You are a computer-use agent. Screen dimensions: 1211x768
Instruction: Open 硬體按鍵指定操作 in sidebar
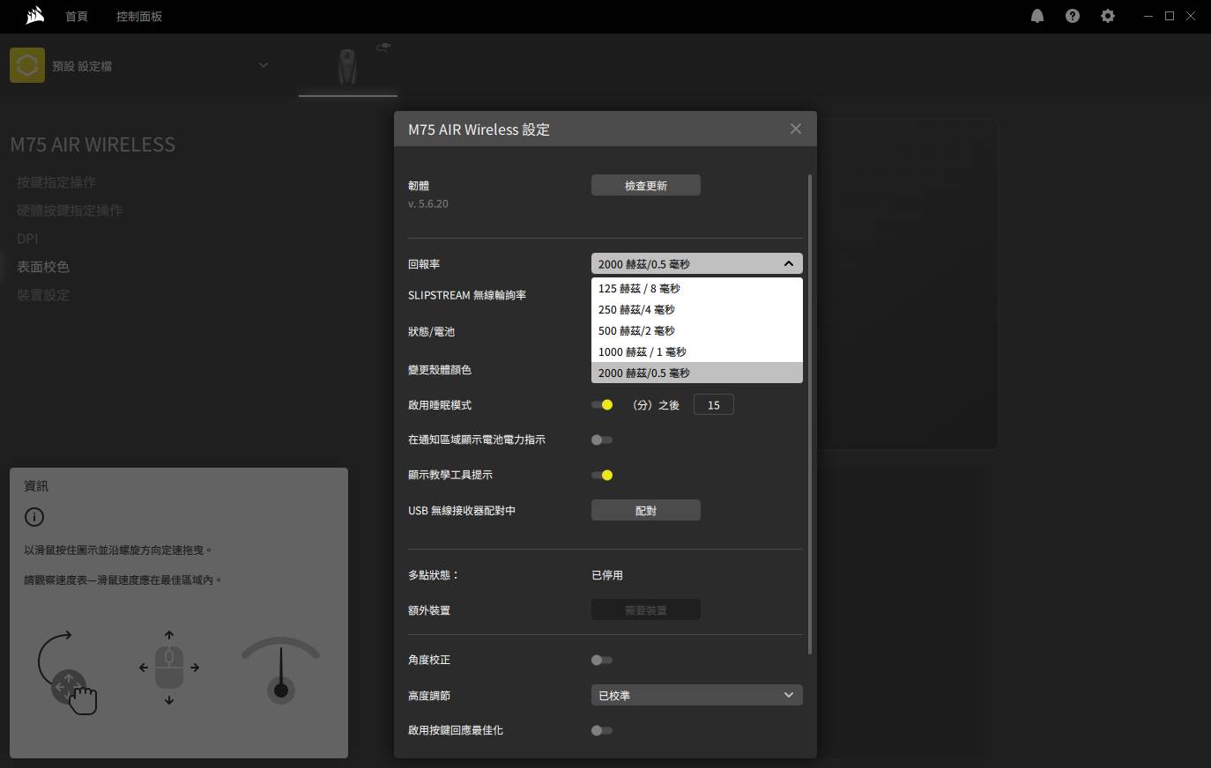point(70,210)
